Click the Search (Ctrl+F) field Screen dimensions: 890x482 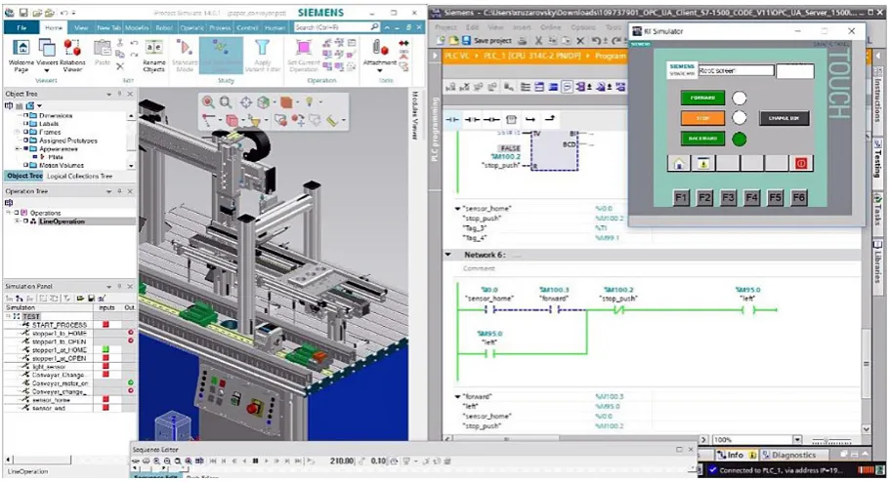(x=337, y=26)
